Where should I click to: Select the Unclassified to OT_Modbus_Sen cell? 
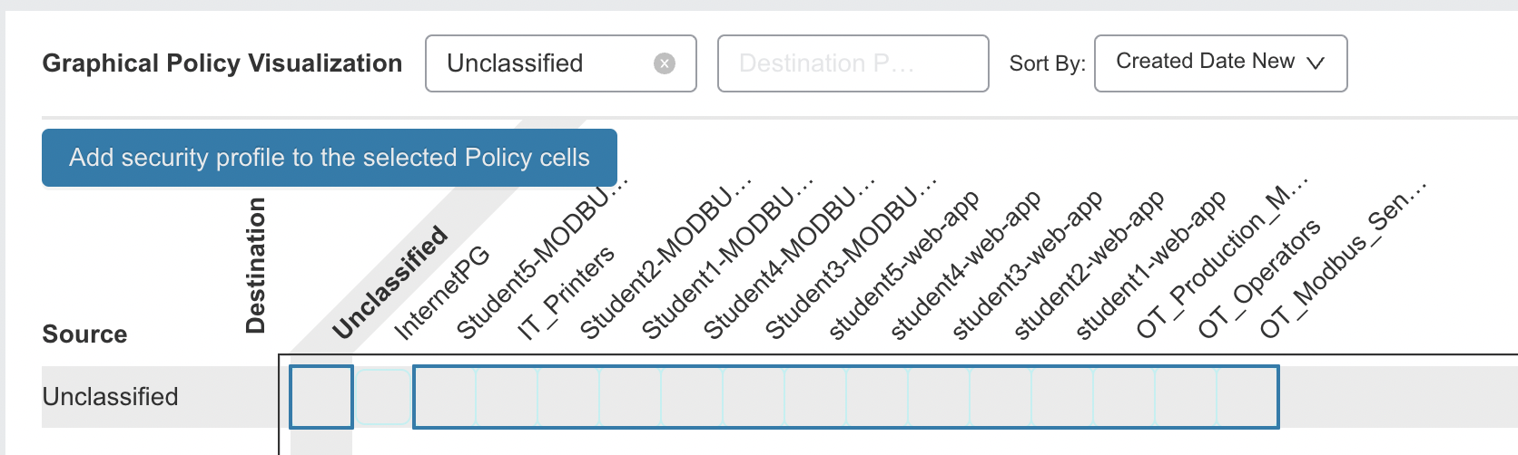[x=1247, y=397]
